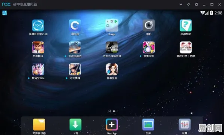The height and width of the screenshot is (135, 224).
Task: Open the 夜神应用中心HD app
Action: pyautogui.click(x=38, y=25)
